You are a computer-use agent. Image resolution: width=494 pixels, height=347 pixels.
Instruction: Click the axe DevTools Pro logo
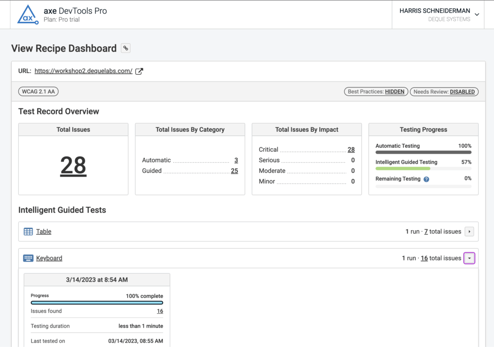(x=27, y=14)
